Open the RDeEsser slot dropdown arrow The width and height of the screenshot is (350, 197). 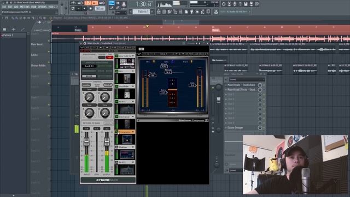point(133,147)
